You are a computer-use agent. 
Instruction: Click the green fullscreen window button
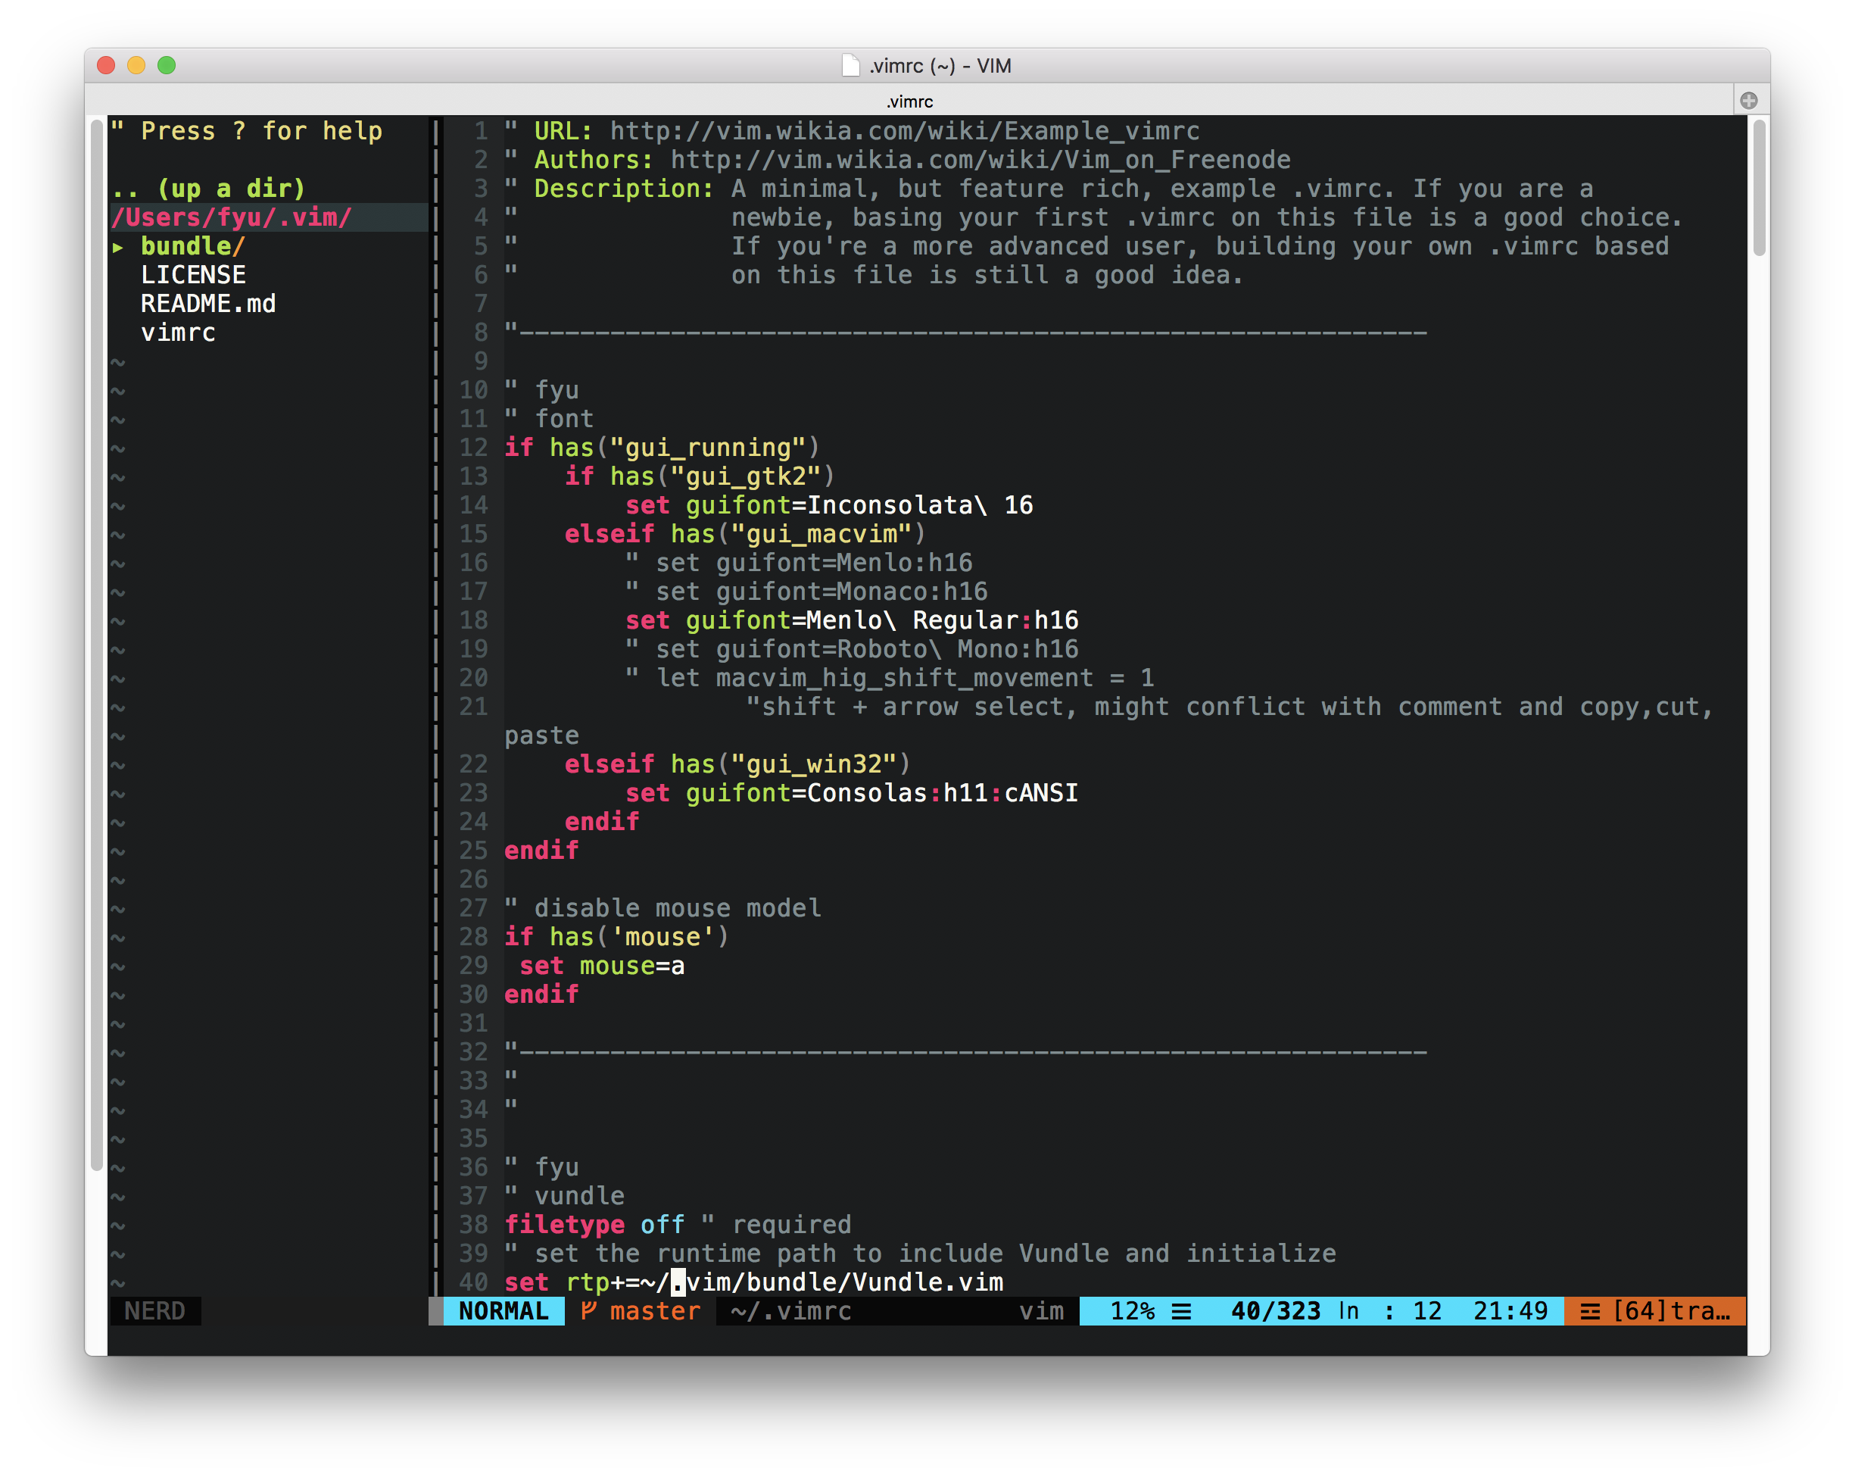(167, 65)
